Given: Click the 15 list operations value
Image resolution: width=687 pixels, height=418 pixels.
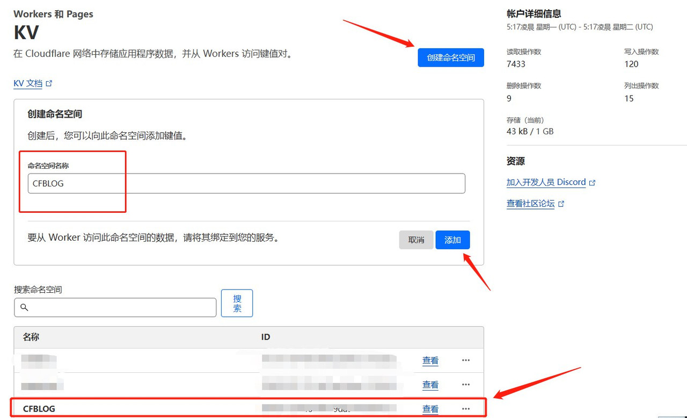Looking at the screenshot, I should pos(629,98).
